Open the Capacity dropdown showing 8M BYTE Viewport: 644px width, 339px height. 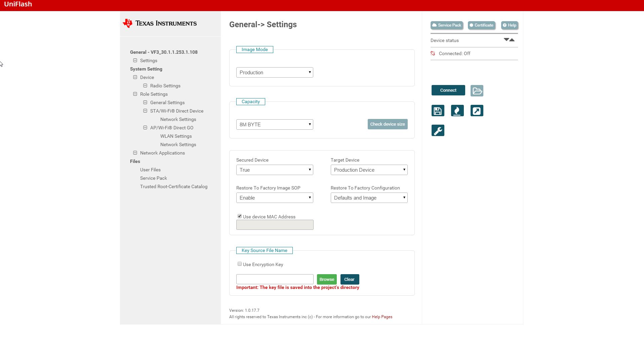click(x=275, y=125)
